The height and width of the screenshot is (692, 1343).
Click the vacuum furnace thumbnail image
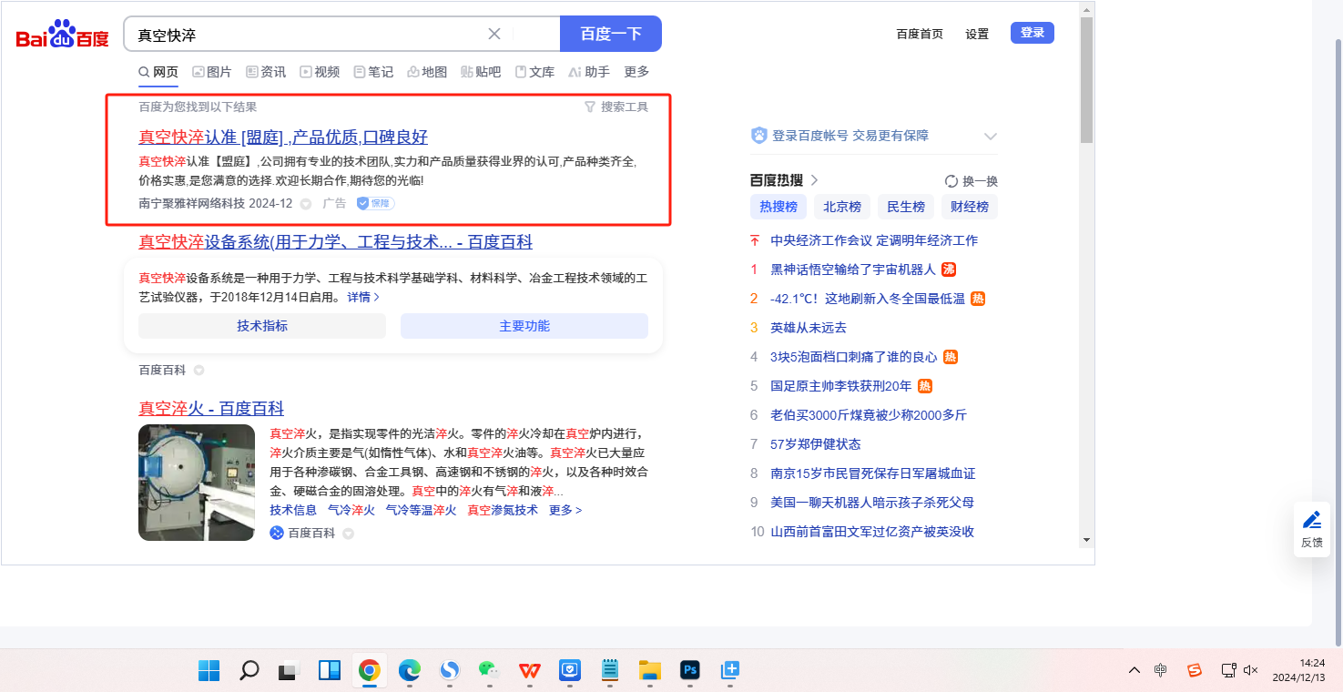coord(197,483)
